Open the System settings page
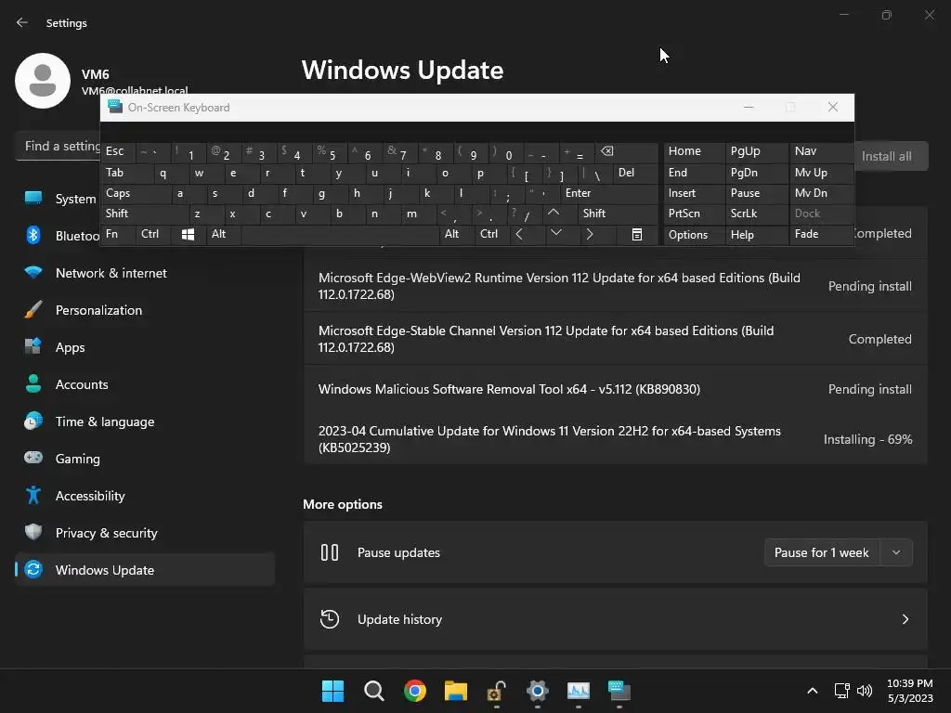Viewport: 951px width, 713px height. (144, 199)
